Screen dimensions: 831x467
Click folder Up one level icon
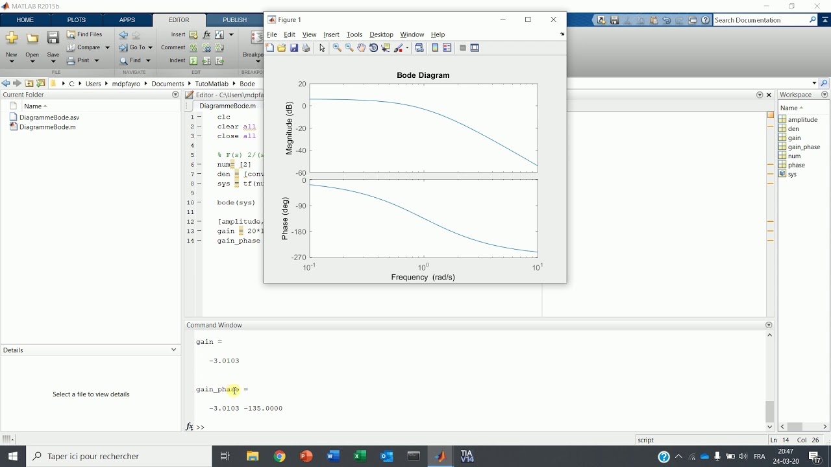pos(29,84)
